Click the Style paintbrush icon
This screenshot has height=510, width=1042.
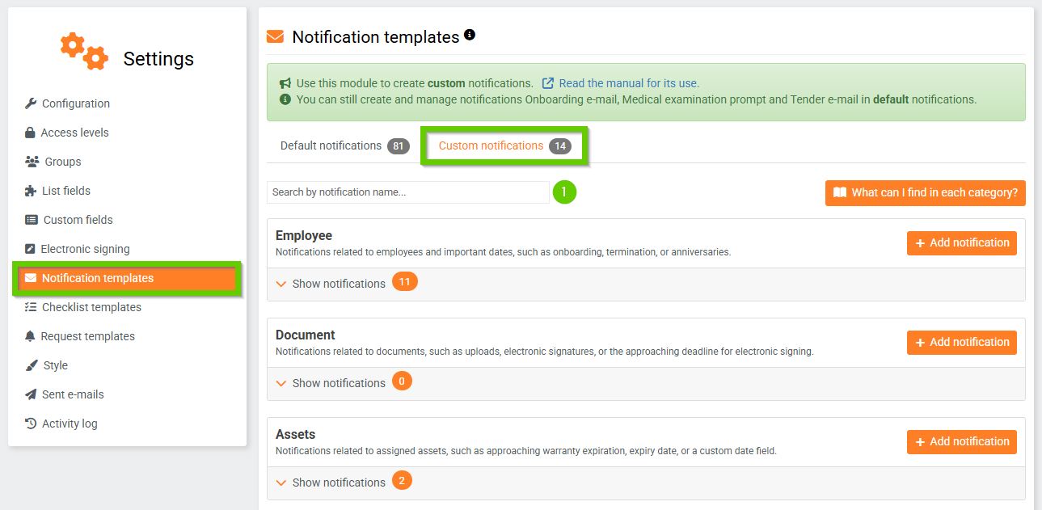[32, 365]
